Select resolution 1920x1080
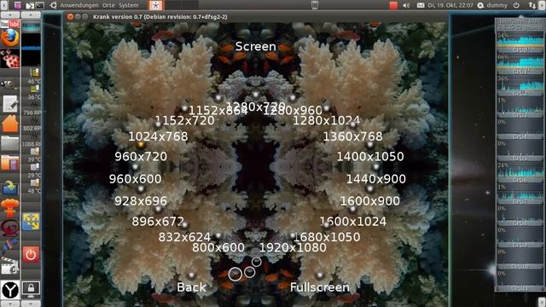Viewport: 546px width, 307px height. (293, 247)
